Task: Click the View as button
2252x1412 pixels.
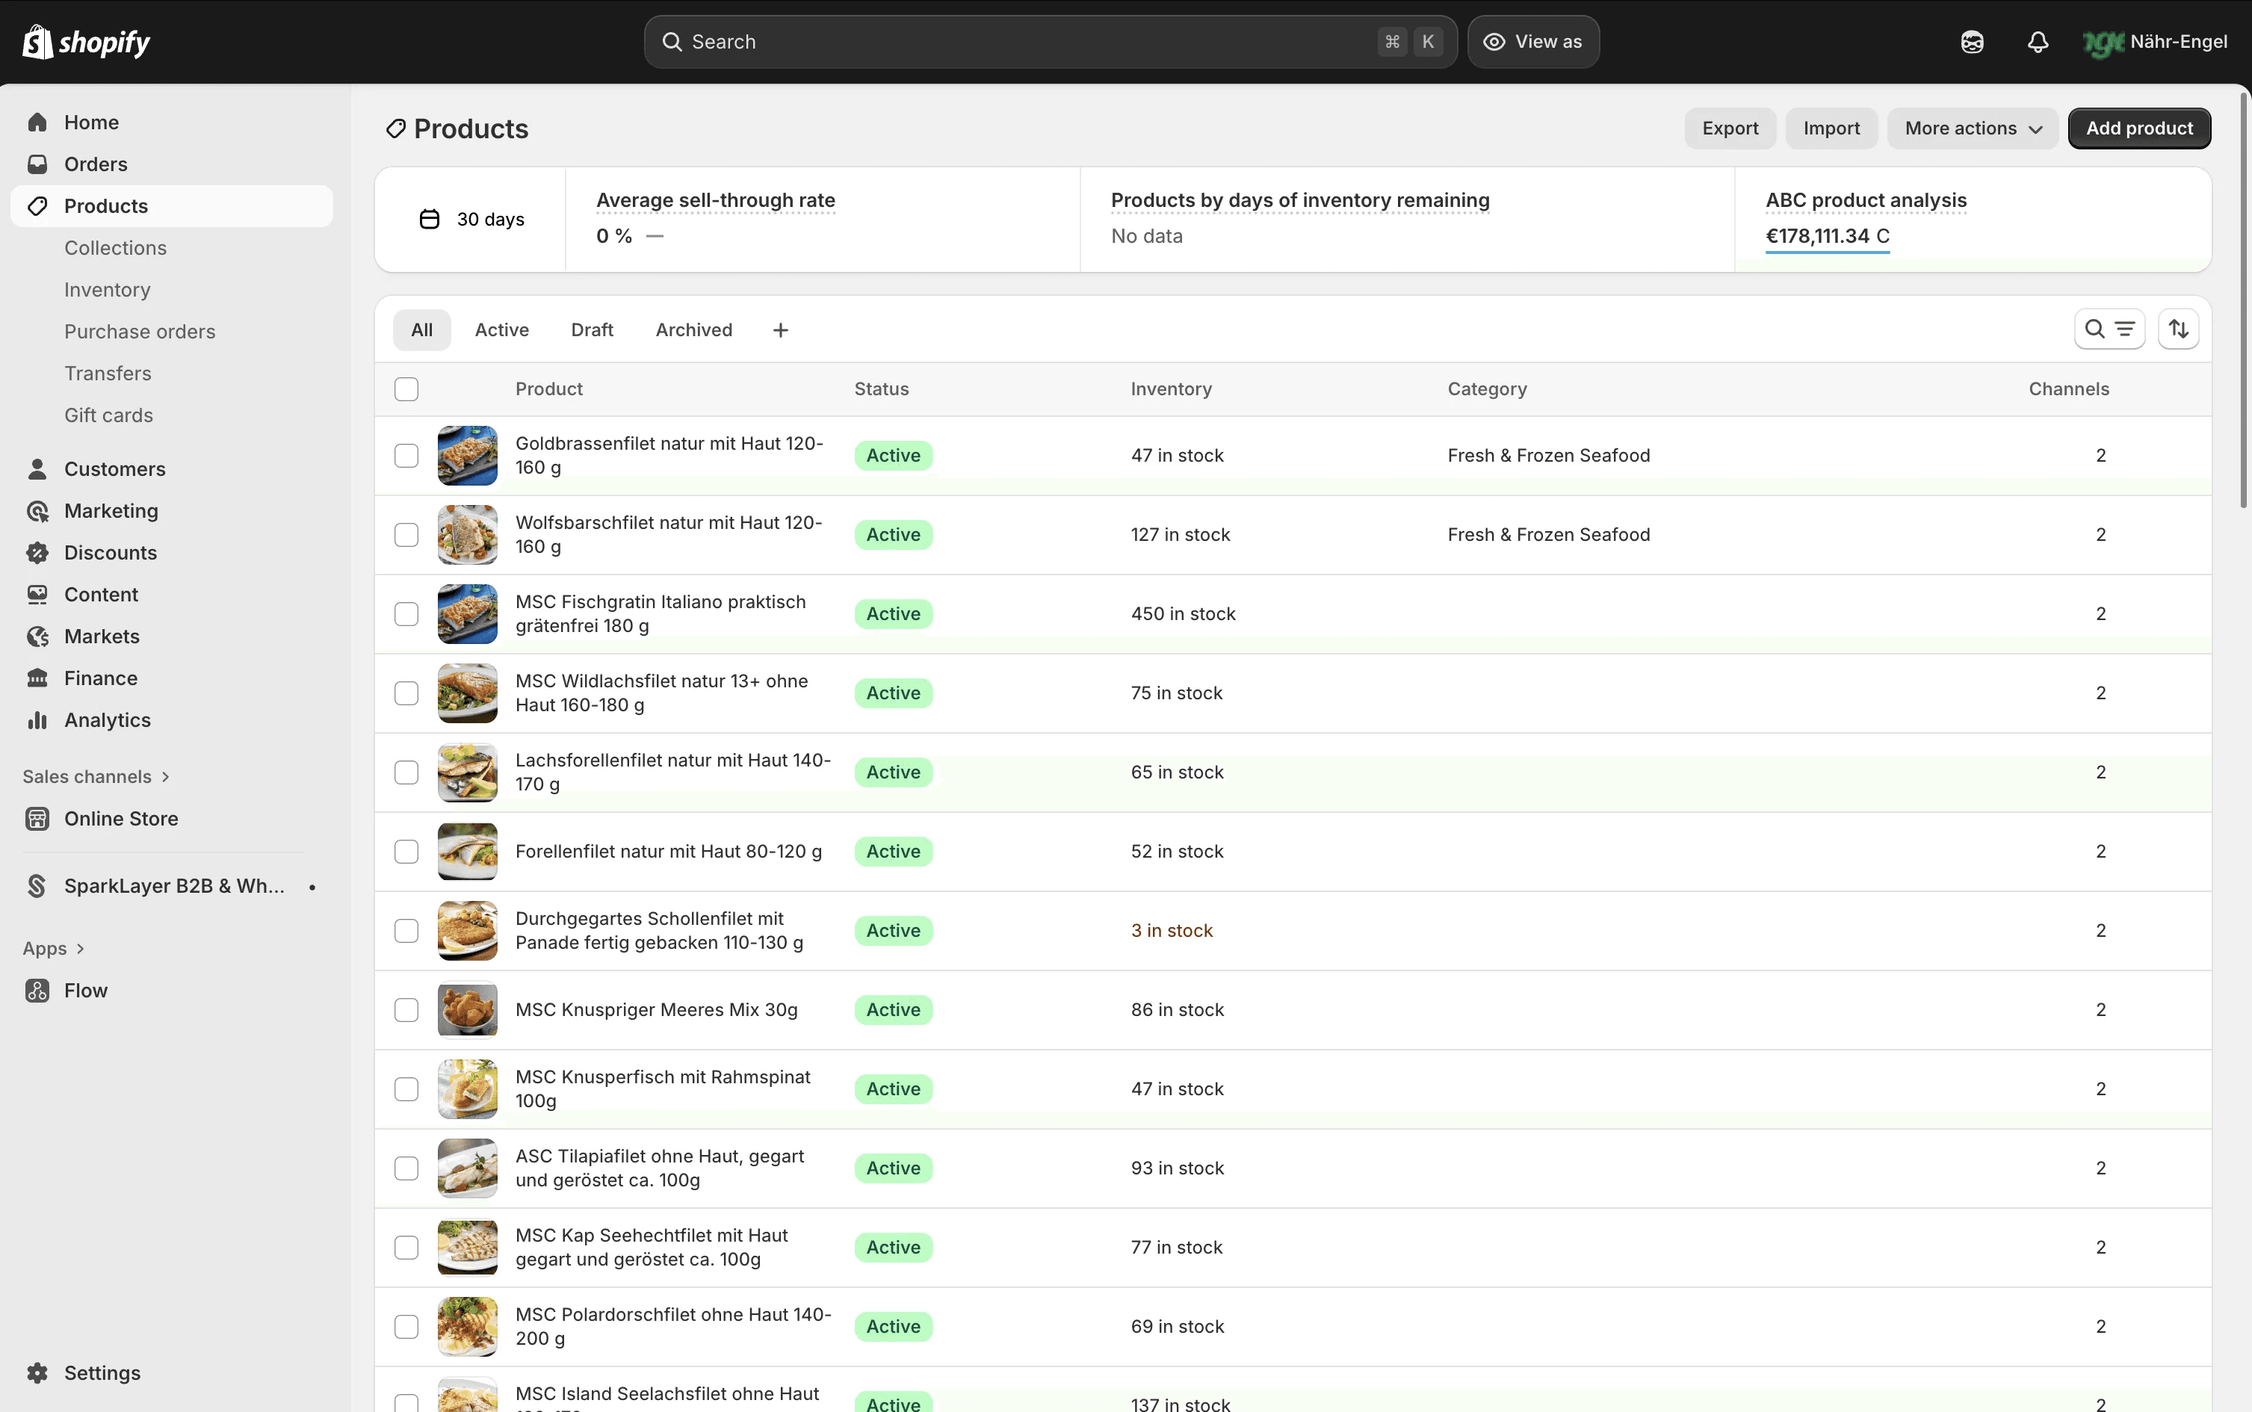Action: click(x=1532, y=42)
